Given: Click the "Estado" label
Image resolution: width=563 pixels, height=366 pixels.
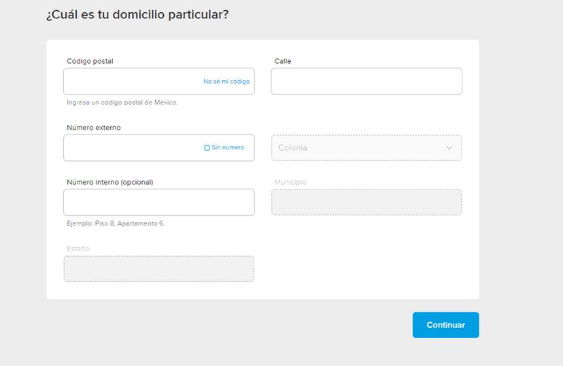Looking at the screenshot, I should tap(78, 249).
